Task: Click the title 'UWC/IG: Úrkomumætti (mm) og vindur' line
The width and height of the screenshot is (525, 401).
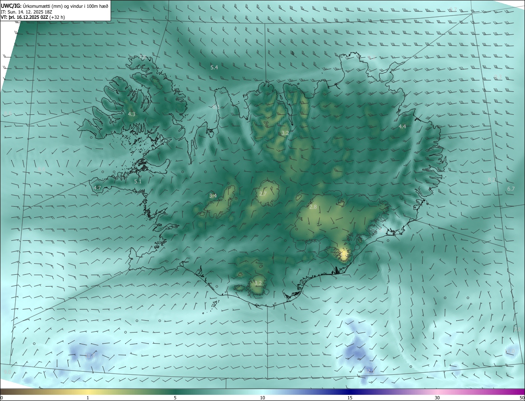Action: coord(55,6)
